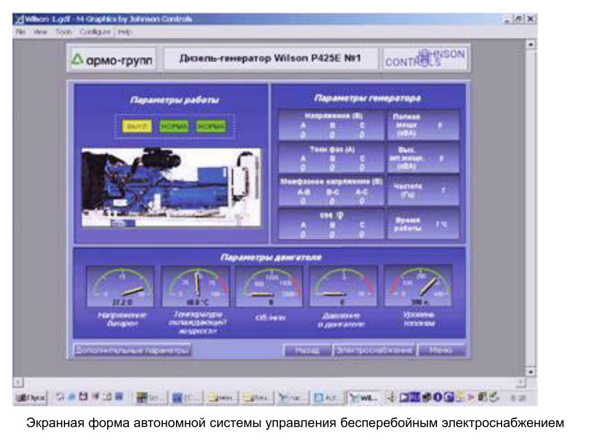589x442 pixels.
Task: Open the Пуск start menu
Action: click(x=31, y=398)
